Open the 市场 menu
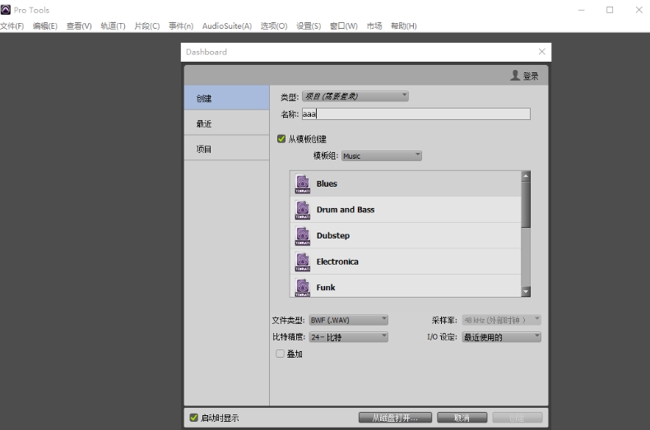The image size is (650, 430). coord(374,26)
